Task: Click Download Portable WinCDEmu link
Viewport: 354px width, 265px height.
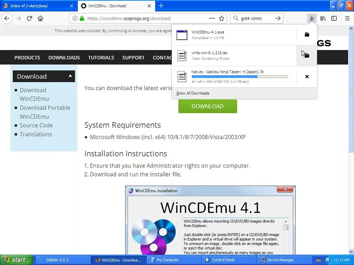Action: coord(45,112)
